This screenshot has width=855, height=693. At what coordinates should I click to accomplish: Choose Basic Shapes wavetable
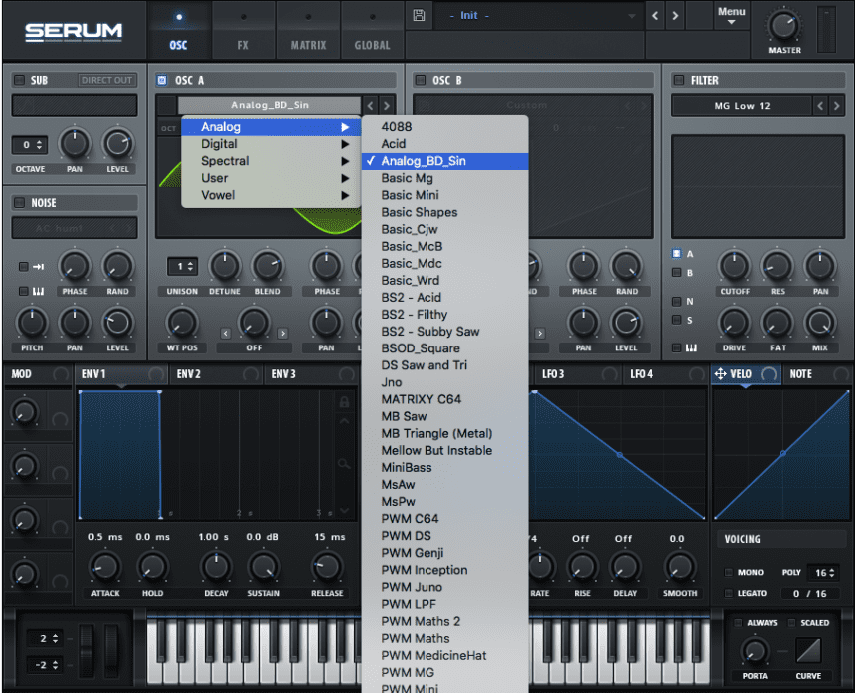coord(444,212)
